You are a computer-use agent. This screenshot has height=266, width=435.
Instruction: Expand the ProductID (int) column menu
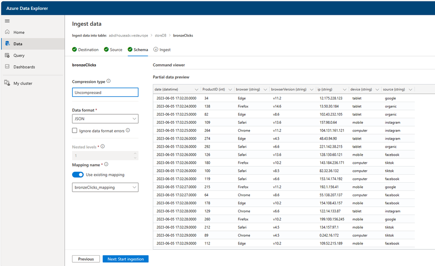click(230, 90)
